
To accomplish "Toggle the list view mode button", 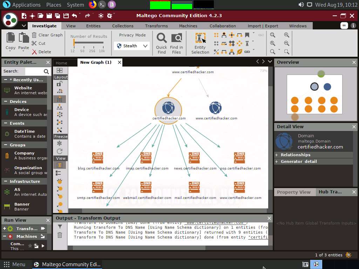I will click(59, 173).
